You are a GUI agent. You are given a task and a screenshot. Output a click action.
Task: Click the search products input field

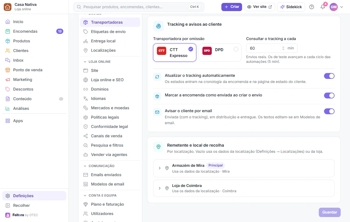(139, 7)
